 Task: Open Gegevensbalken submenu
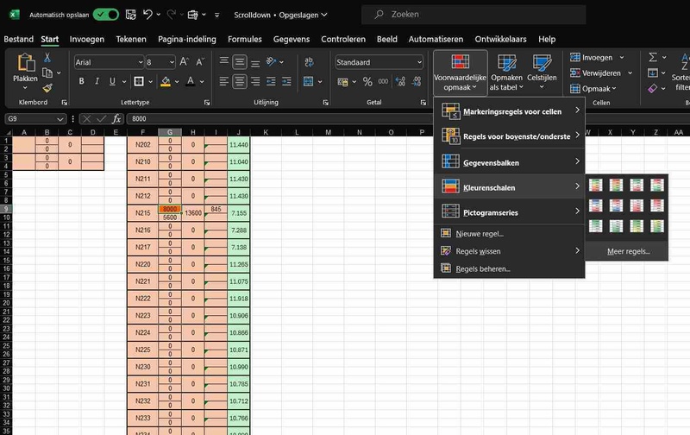point(509,162)
